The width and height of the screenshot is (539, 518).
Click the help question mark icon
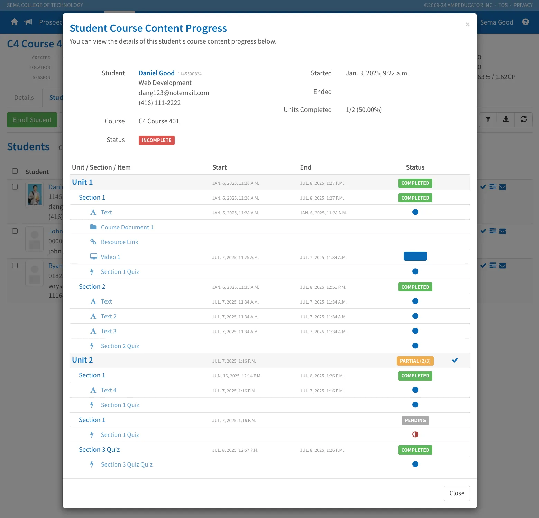coord(526,22)
